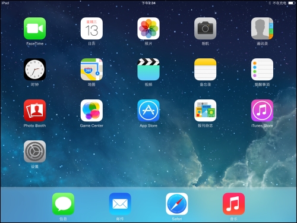Open Mail in the dock
Image resolution: width=297 pixels, height=223 pixels.
coord(120,204)
